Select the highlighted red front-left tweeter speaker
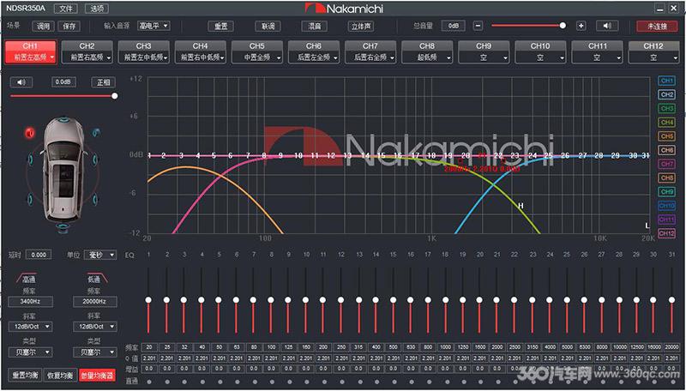Viewport: 686px width, 391px height. pos(30,133)
